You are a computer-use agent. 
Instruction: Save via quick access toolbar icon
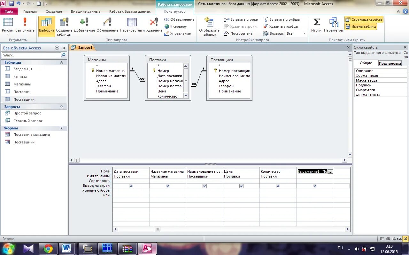point(12,4)
